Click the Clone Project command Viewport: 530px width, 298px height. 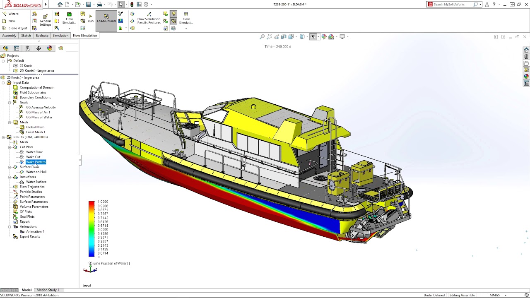click(14, 28)
